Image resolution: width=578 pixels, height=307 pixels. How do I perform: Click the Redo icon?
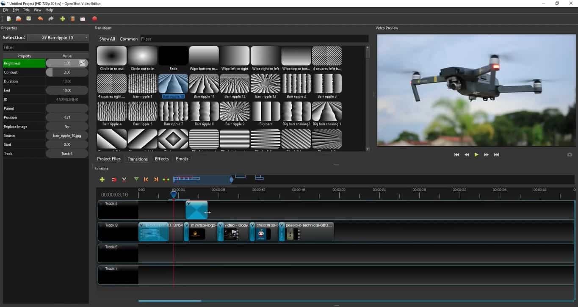point(50,19)
